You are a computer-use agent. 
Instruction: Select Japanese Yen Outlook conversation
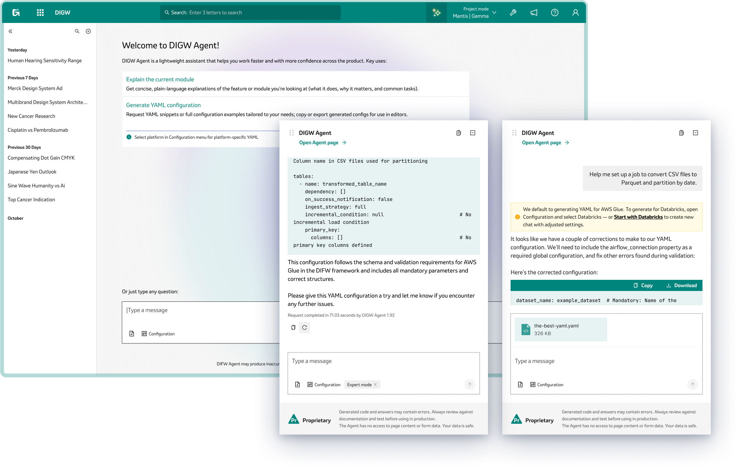(x=32, y=172)
